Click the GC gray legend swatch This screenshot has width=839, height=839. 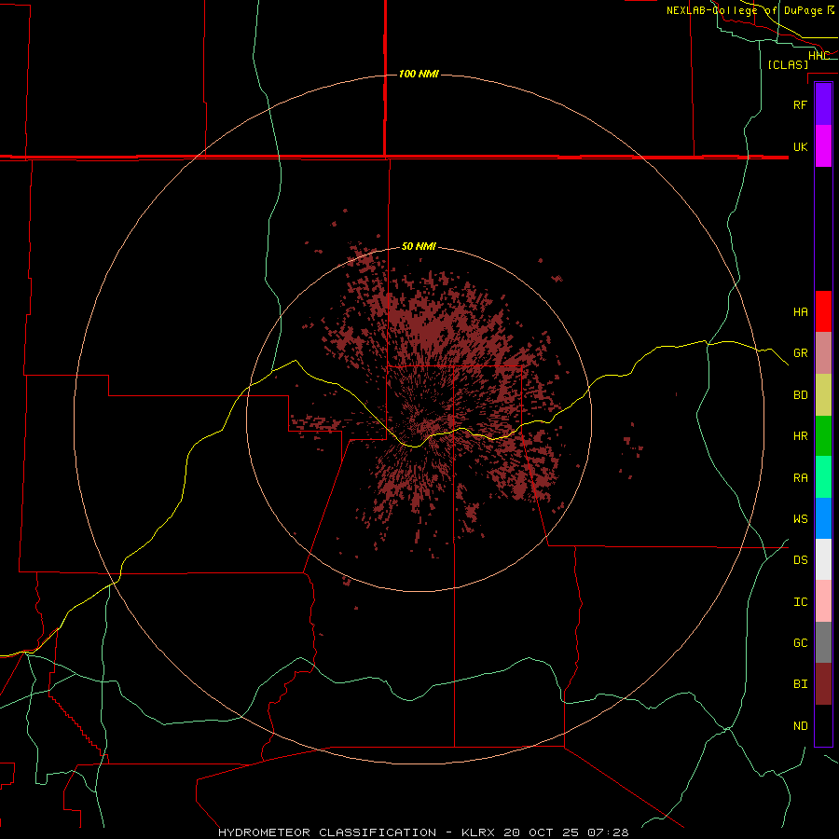tap(823, 642)
